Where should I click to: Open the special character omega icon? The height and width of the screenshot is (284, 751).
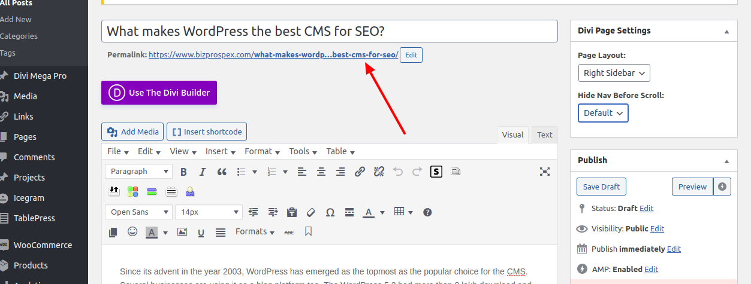pyautogui.click(x=330, y=212)
